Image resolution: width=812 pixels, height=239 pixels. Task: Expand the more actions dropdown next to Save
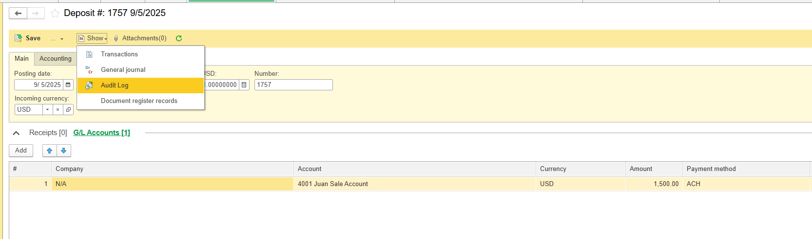58,38
